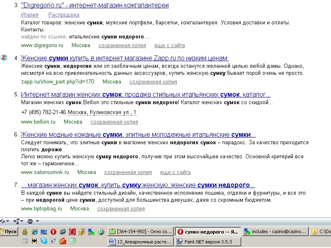Switch to 13_Аквариумные Word document in taskbar
This screenshot has height=248, width=331.
coord(140,242)
